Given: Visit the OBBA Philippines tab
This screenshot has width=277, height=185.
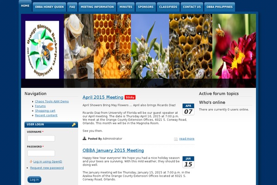Looking at the screenshot, I should pyautogui.click(x=219, y=7).
